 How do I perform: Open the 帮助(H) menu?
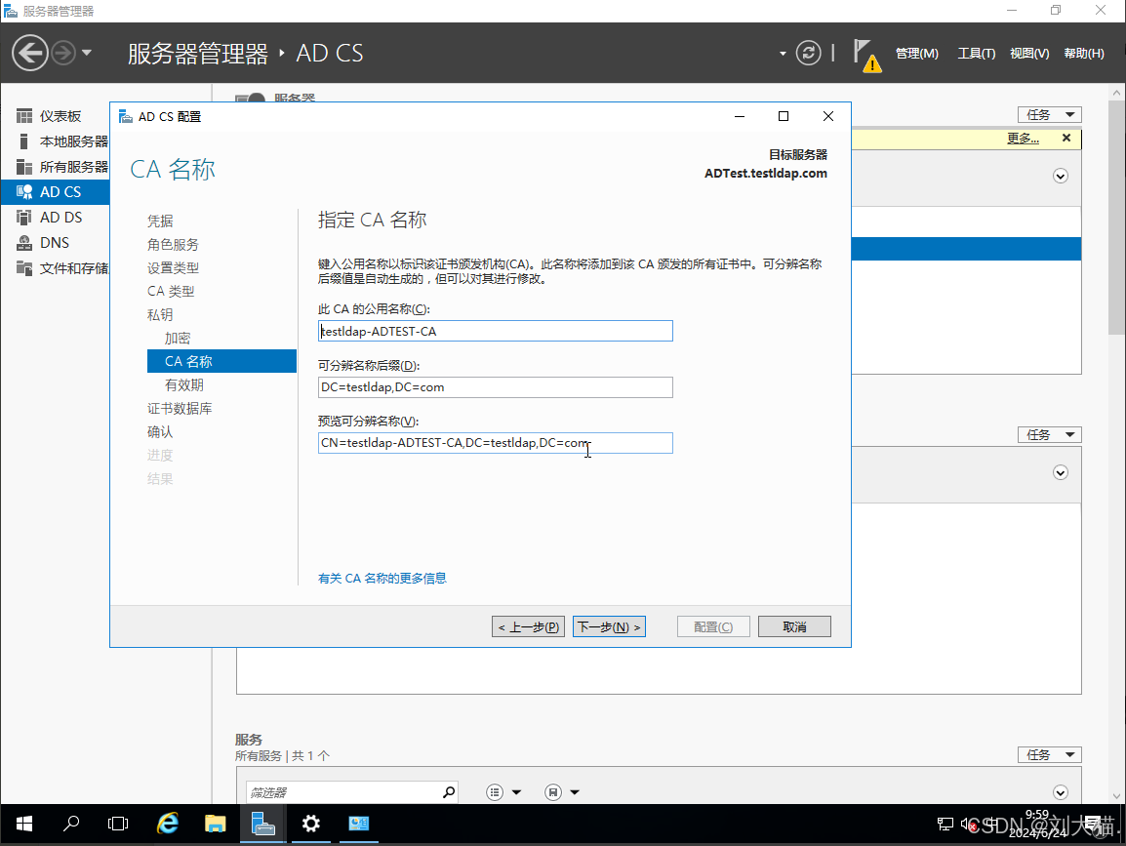[x=1084, y=53]
